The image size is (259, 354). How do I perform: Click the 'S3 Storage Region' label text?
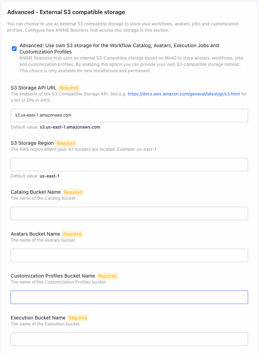32,143
